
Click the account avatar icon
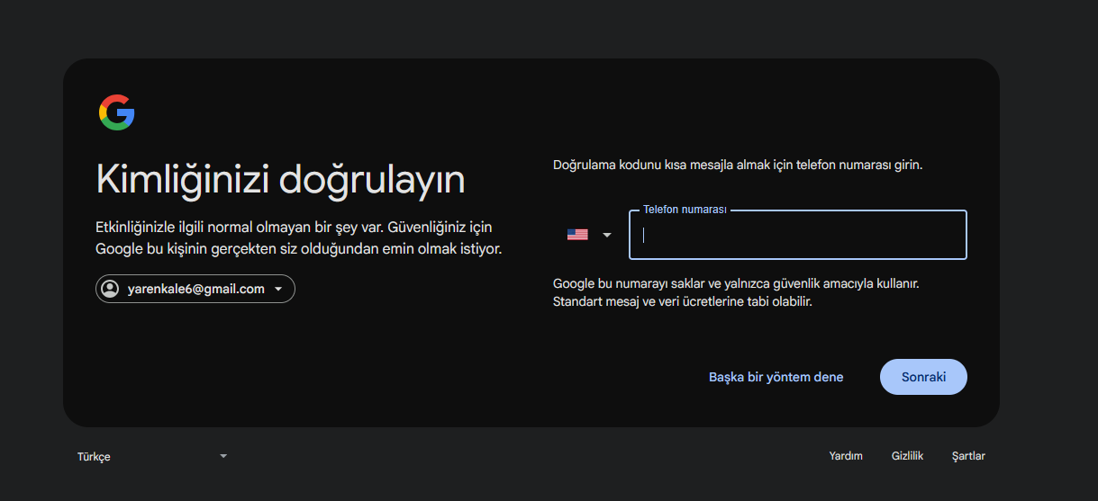click(x=110, y=289)
